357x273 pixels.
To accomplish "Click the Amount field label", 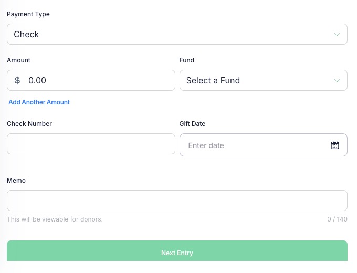I will coord(19,60).
